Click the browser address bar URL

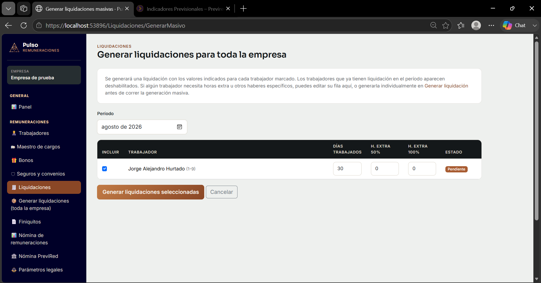(115, 25)
